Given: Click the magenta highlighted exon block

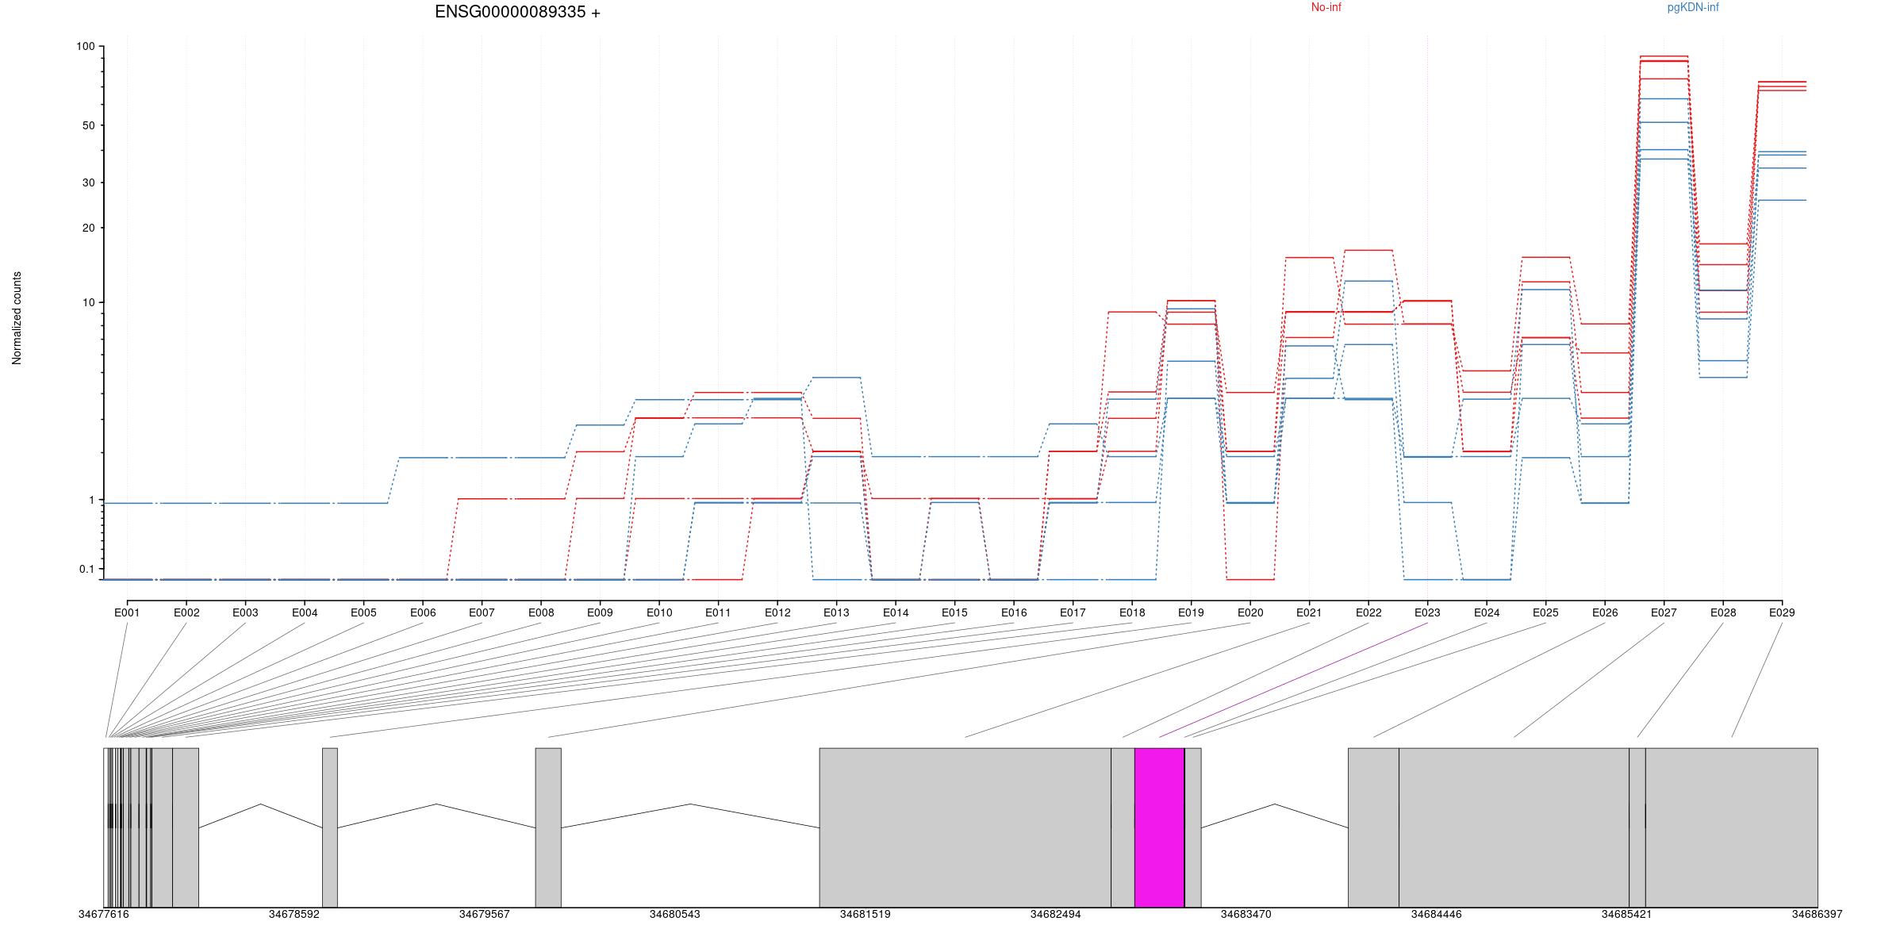Looking at the screenshot, I should tap(1159, 827).
